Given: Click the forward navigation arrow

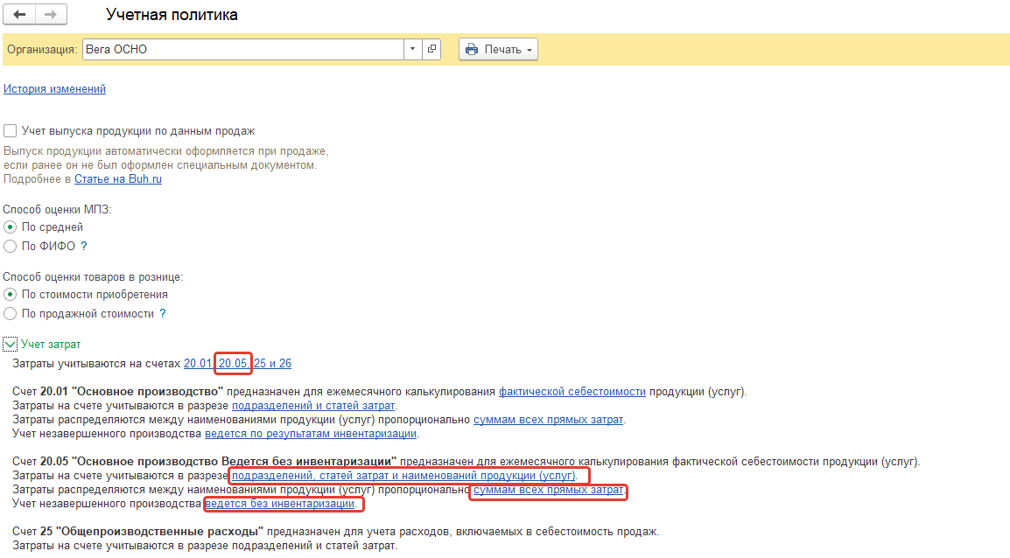Looking at the screenshot, I should (50, 15).
